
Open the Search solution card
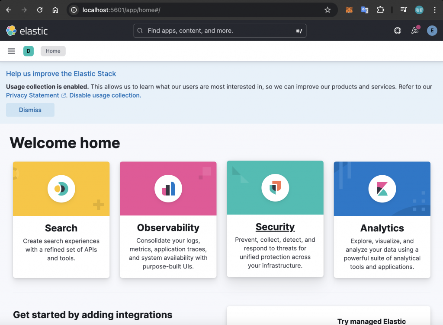pos(61,220)
